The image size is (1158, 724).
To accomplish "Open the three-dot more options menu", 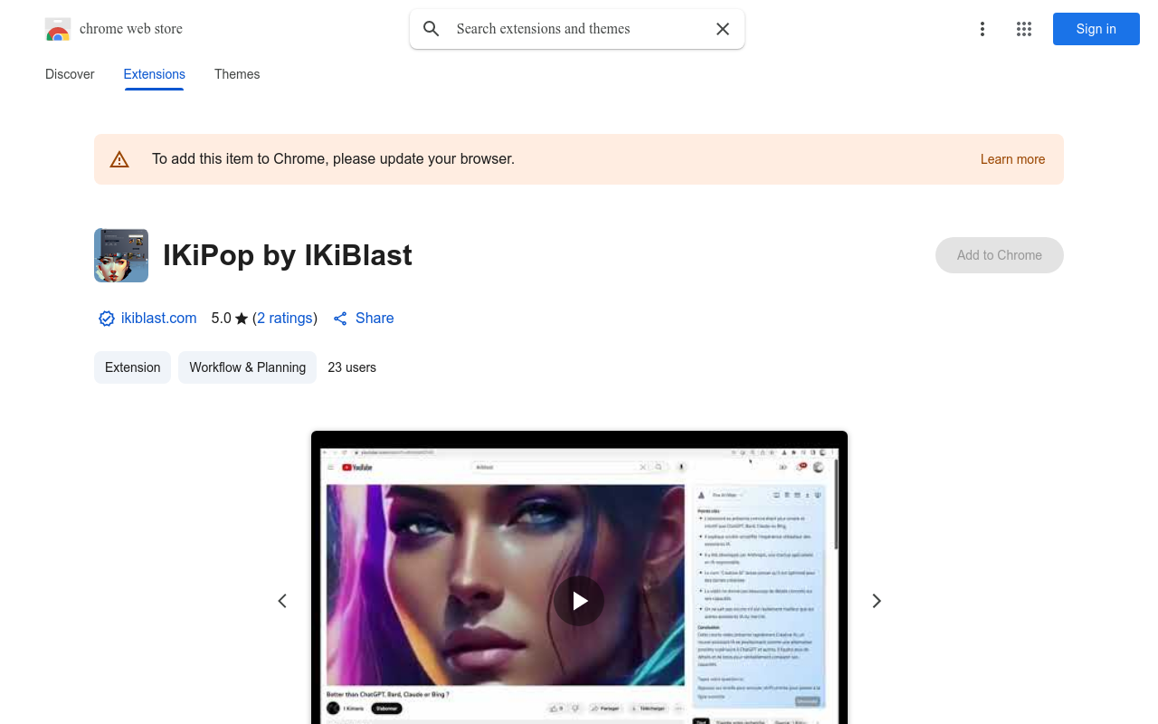I will (x=982, y=29).
